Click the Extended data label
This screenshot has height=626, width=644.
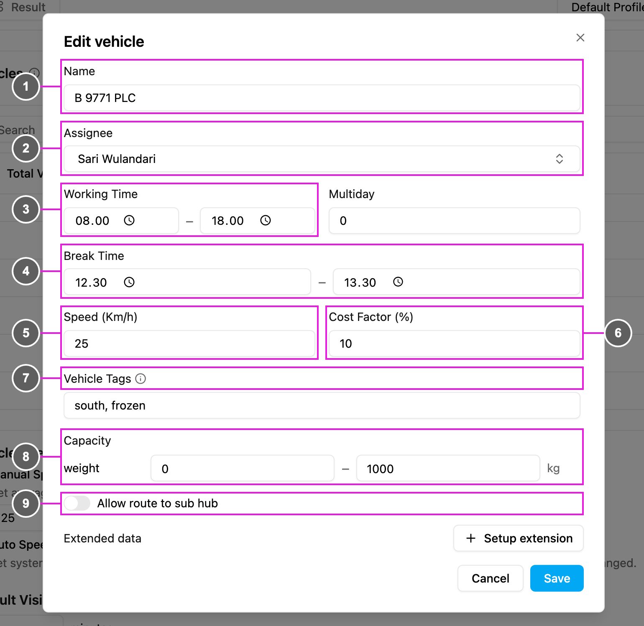(x=102, y=538)
